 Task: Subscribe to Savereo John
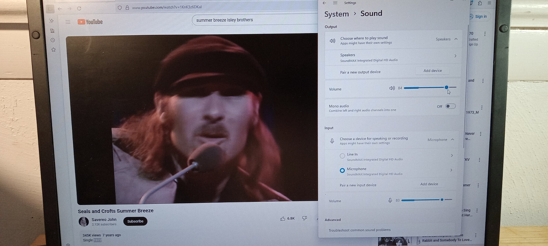coord(135,221)
